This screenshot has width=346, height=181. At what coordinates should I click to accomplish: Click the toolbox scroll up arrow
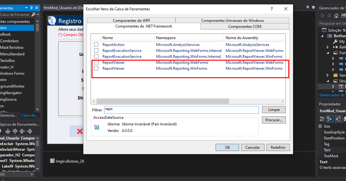(x=37, y=21)
